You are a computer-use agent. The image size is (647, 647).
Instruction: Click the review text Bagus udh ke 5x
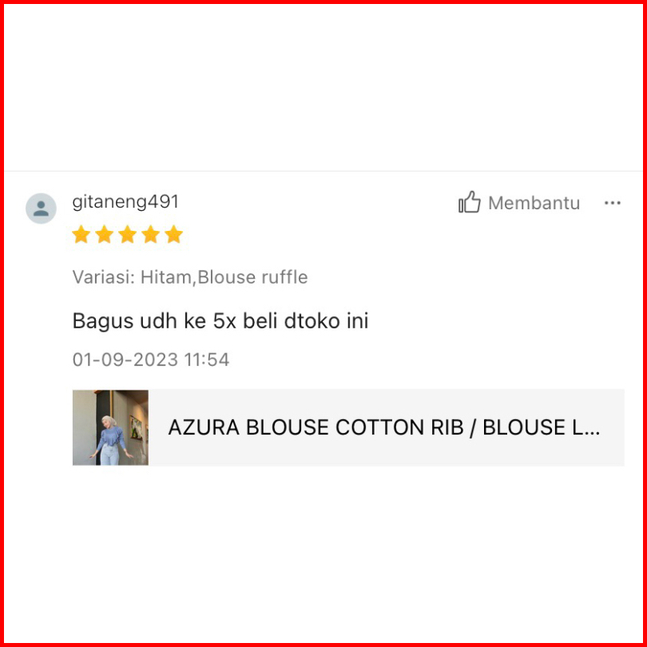click(x=220, y=320)
